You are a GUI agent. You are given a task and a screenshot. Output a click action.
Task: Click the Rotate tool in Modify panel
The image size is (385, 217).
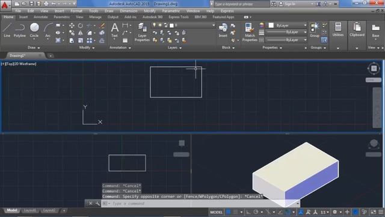pos(80,25)
